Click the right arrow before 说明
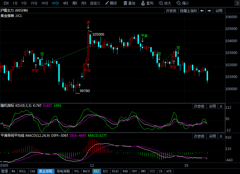The height and width of the screenshot is (174, 240). 209,11
